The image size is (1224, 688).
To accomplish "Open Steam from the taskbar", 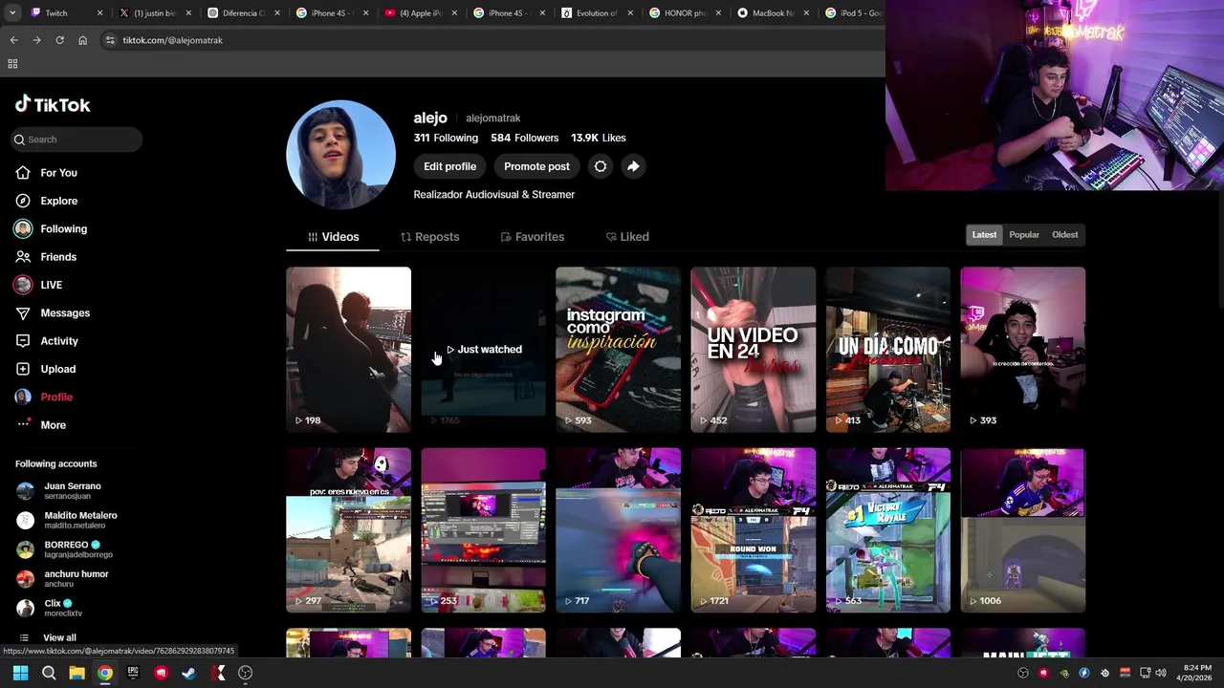I will coord(189,673).
